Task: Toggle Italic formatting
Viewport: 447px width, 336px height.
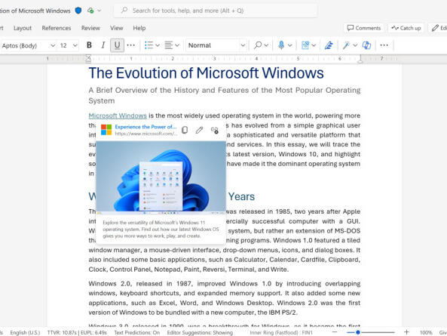Action: click(x=103, y=45)
